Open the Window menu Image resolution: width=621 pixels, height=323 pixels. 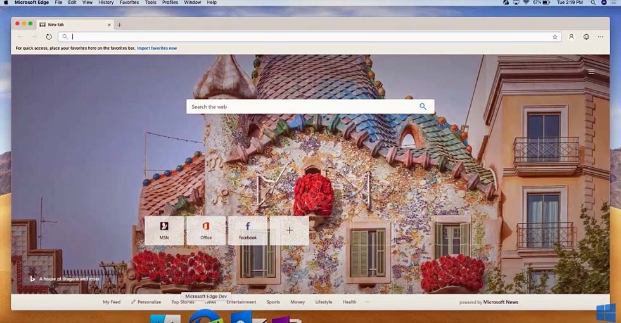click(x=193, y=3)
